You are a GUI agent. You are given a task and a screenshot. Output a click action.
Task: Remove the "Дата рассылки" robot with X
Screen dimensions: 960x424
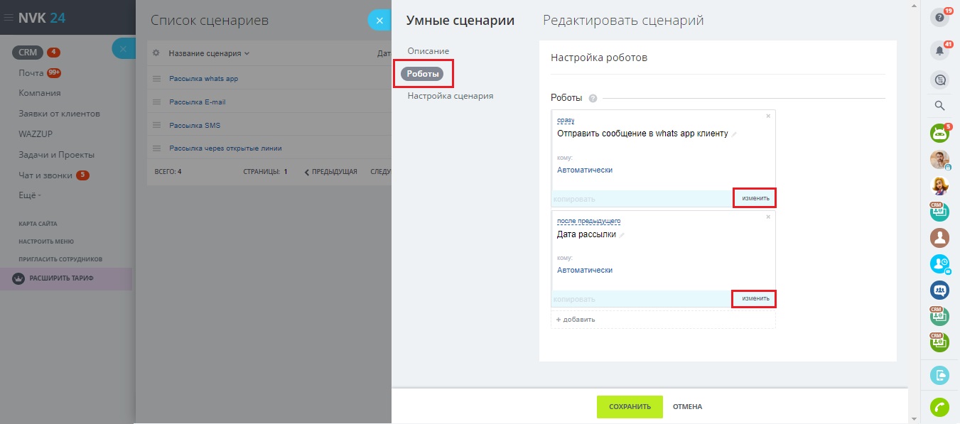coord(768,217)
